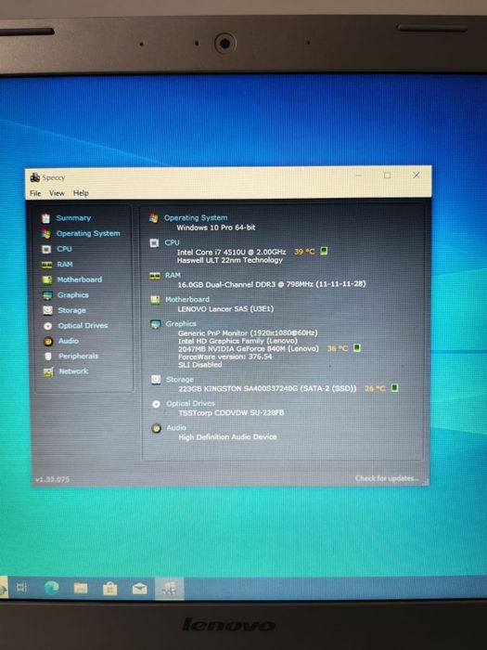The image size is (487, 650).
Task: Click the RAM stick icon in sidebar
Action: pyautogui.click(x=46, y=265)
